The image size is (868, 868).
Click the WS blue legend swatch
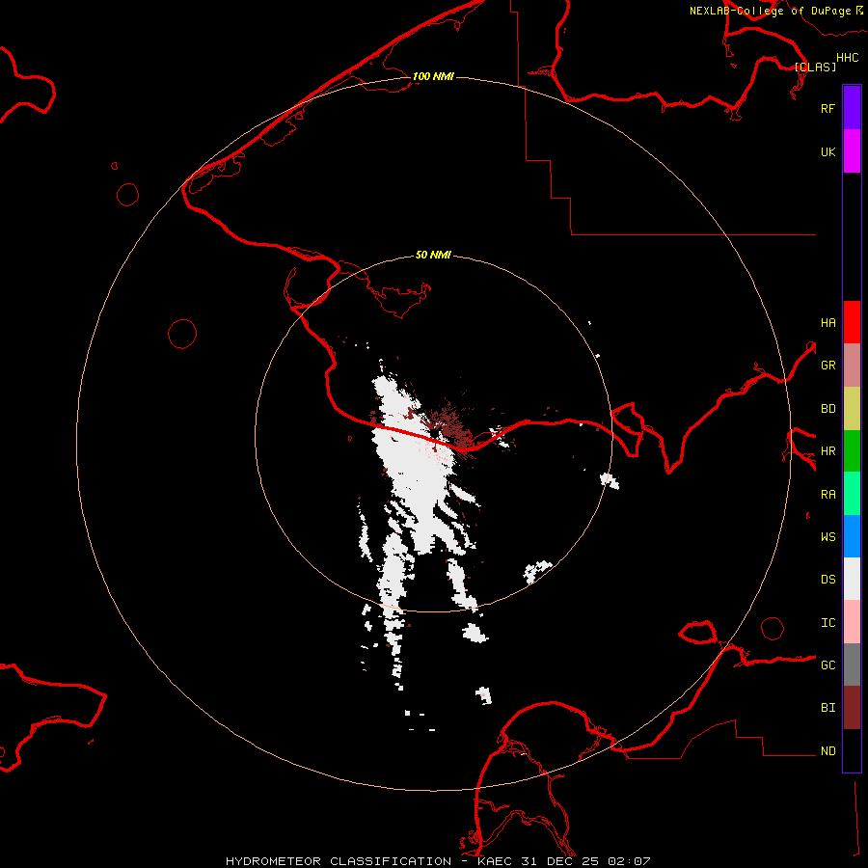click(852, 536)
